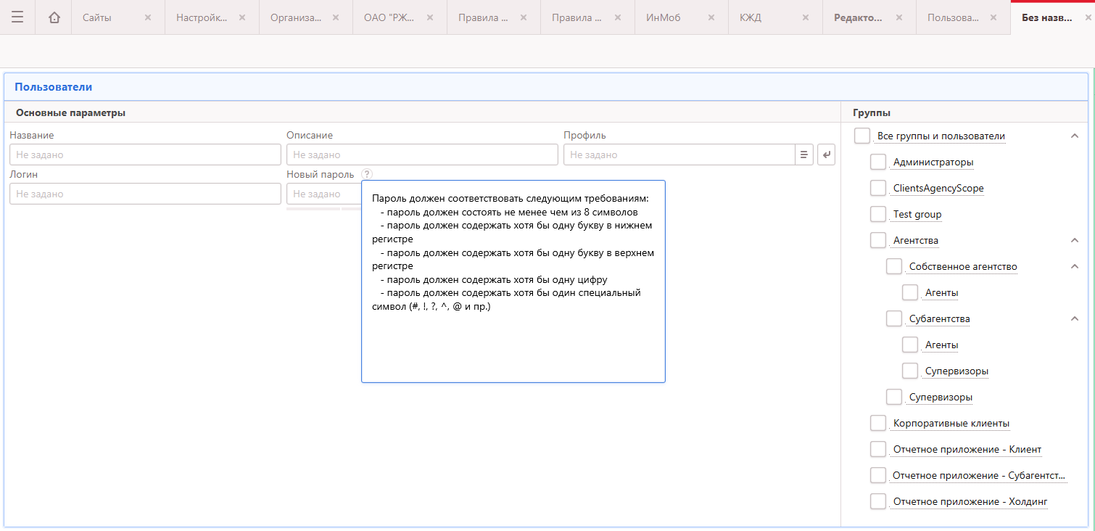Click the password help question mark icon

[x=367, y=174]
